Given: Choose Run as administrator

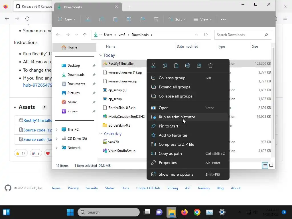Looking at the screenshot, I should point(188,117).
